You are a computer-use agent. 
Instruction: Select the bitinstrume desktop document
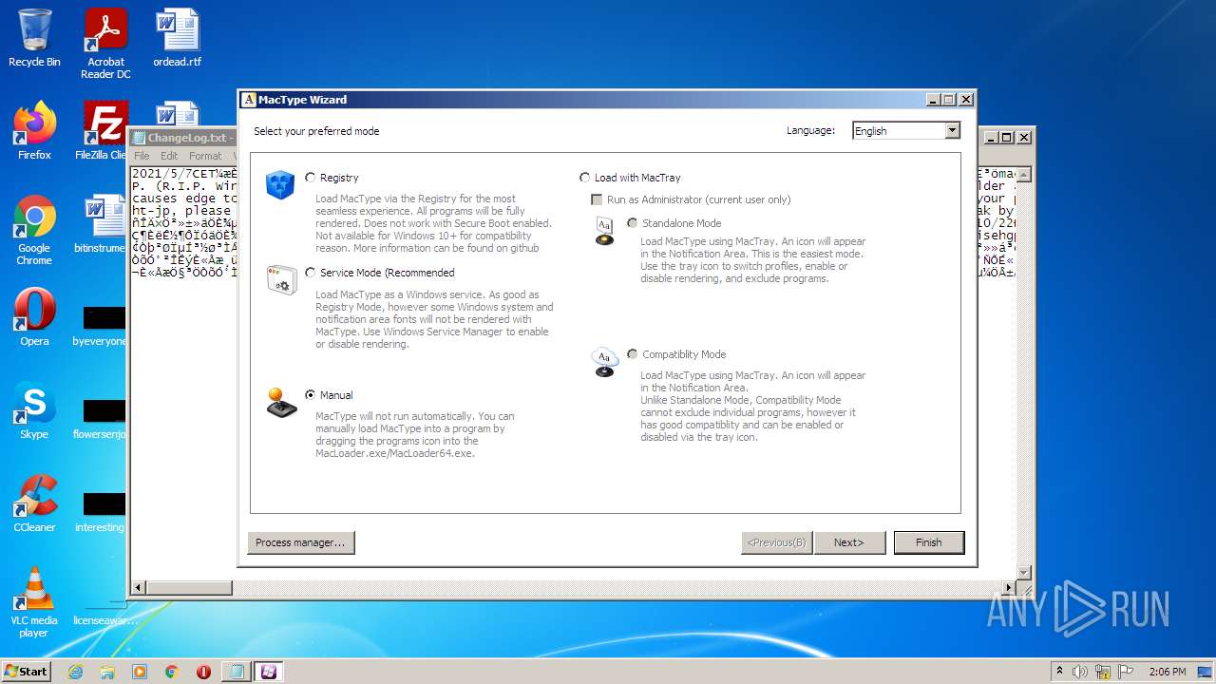click(x=101, y=224)
